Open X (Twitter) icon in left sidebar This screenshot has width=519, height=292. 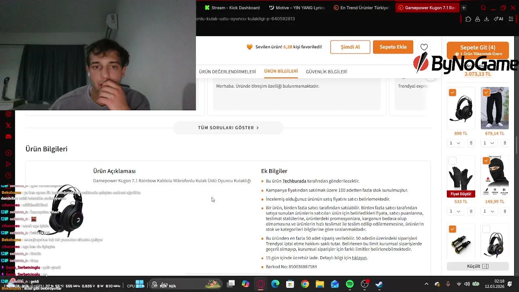[x=8, y=126]
